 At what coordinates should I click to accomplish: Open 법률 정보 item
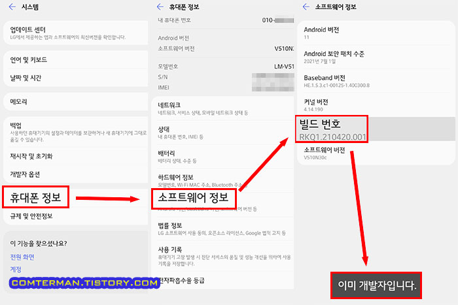tap(222, 229)
